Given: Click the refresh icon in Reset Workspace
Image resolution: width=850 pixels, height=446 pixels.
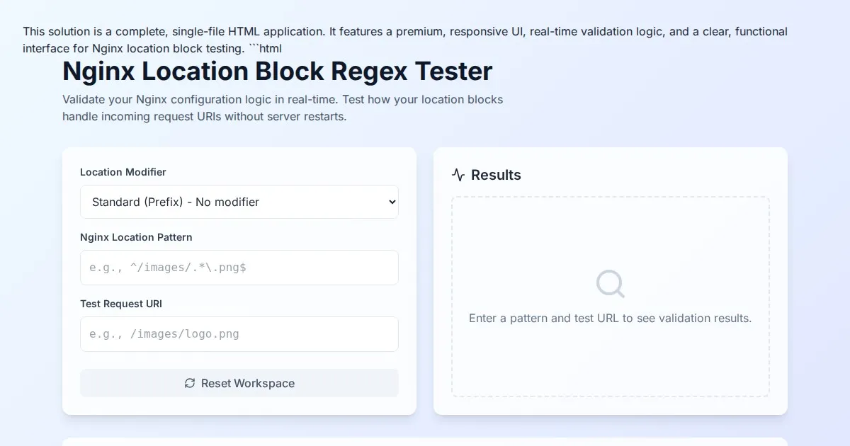Looking at the screenshot, I should 190,383.
